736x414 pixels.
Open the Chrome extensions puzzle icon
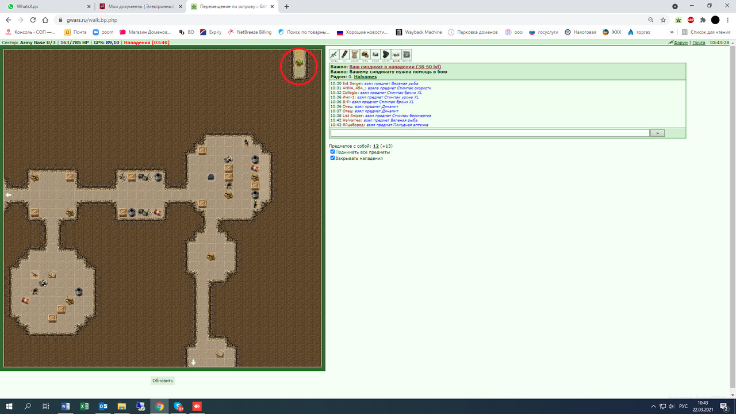point(703,20)
